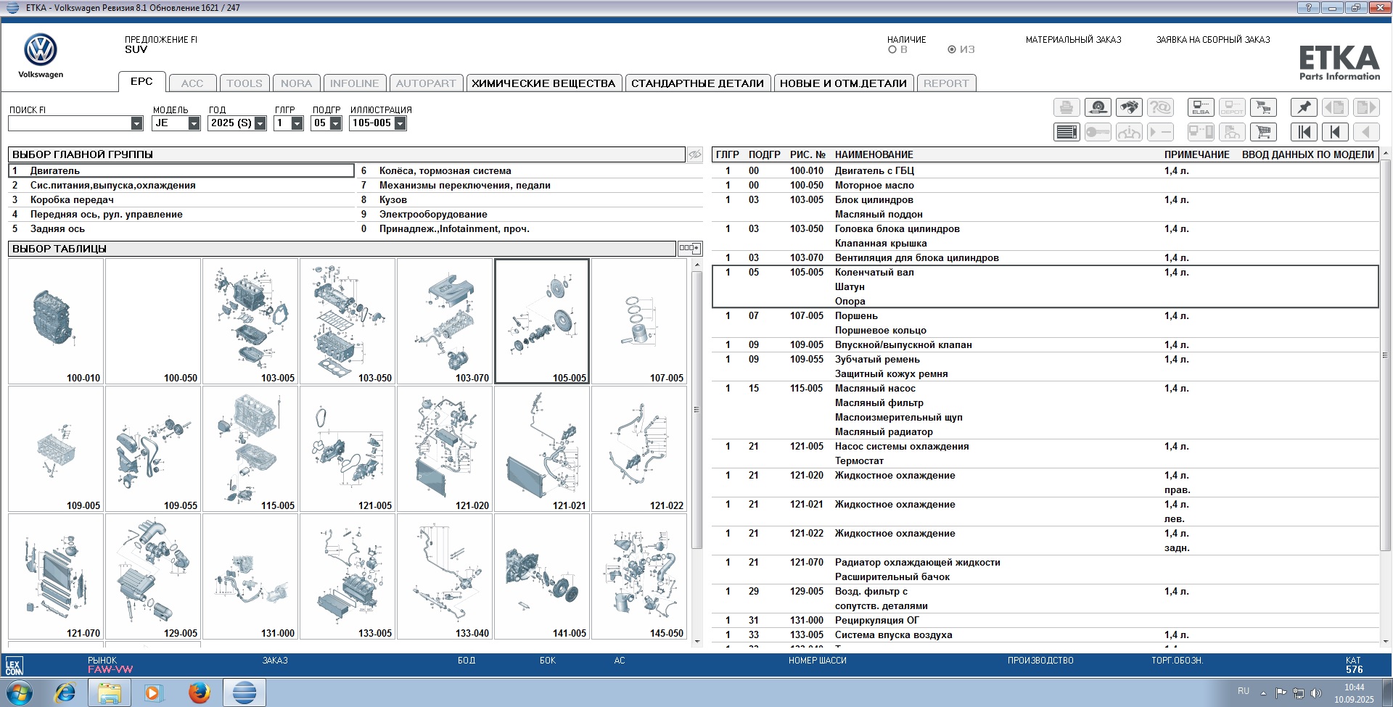
Task: Click the document over car icon
Action: click(1232, 132)
